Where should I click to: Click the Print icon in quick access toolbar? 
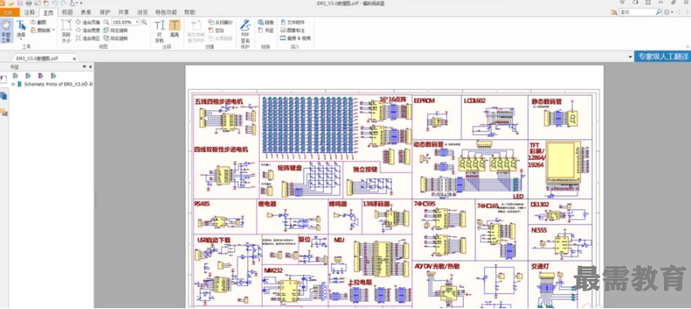pyautogui.click(x=29, y=4)
